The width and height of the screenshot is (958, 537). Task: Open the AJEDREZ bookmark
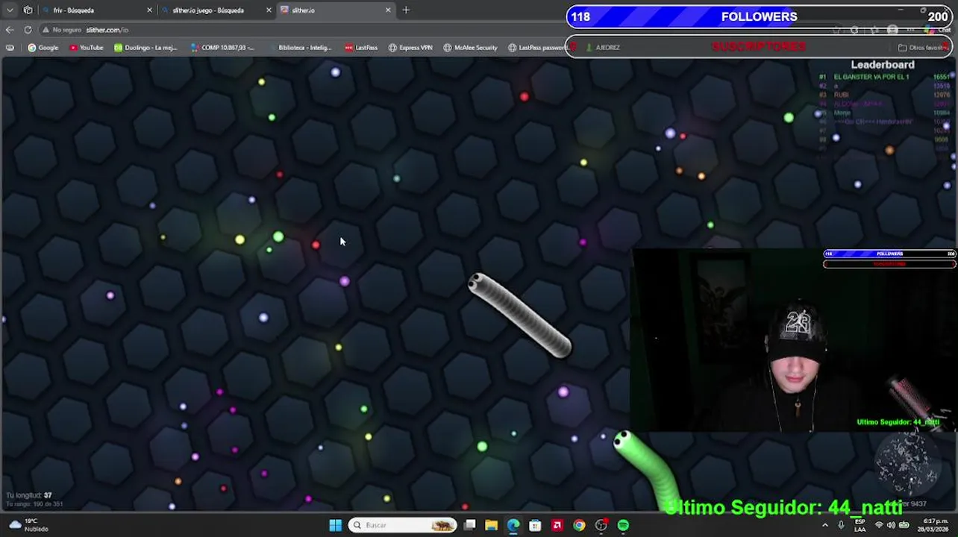coord(603,48)
